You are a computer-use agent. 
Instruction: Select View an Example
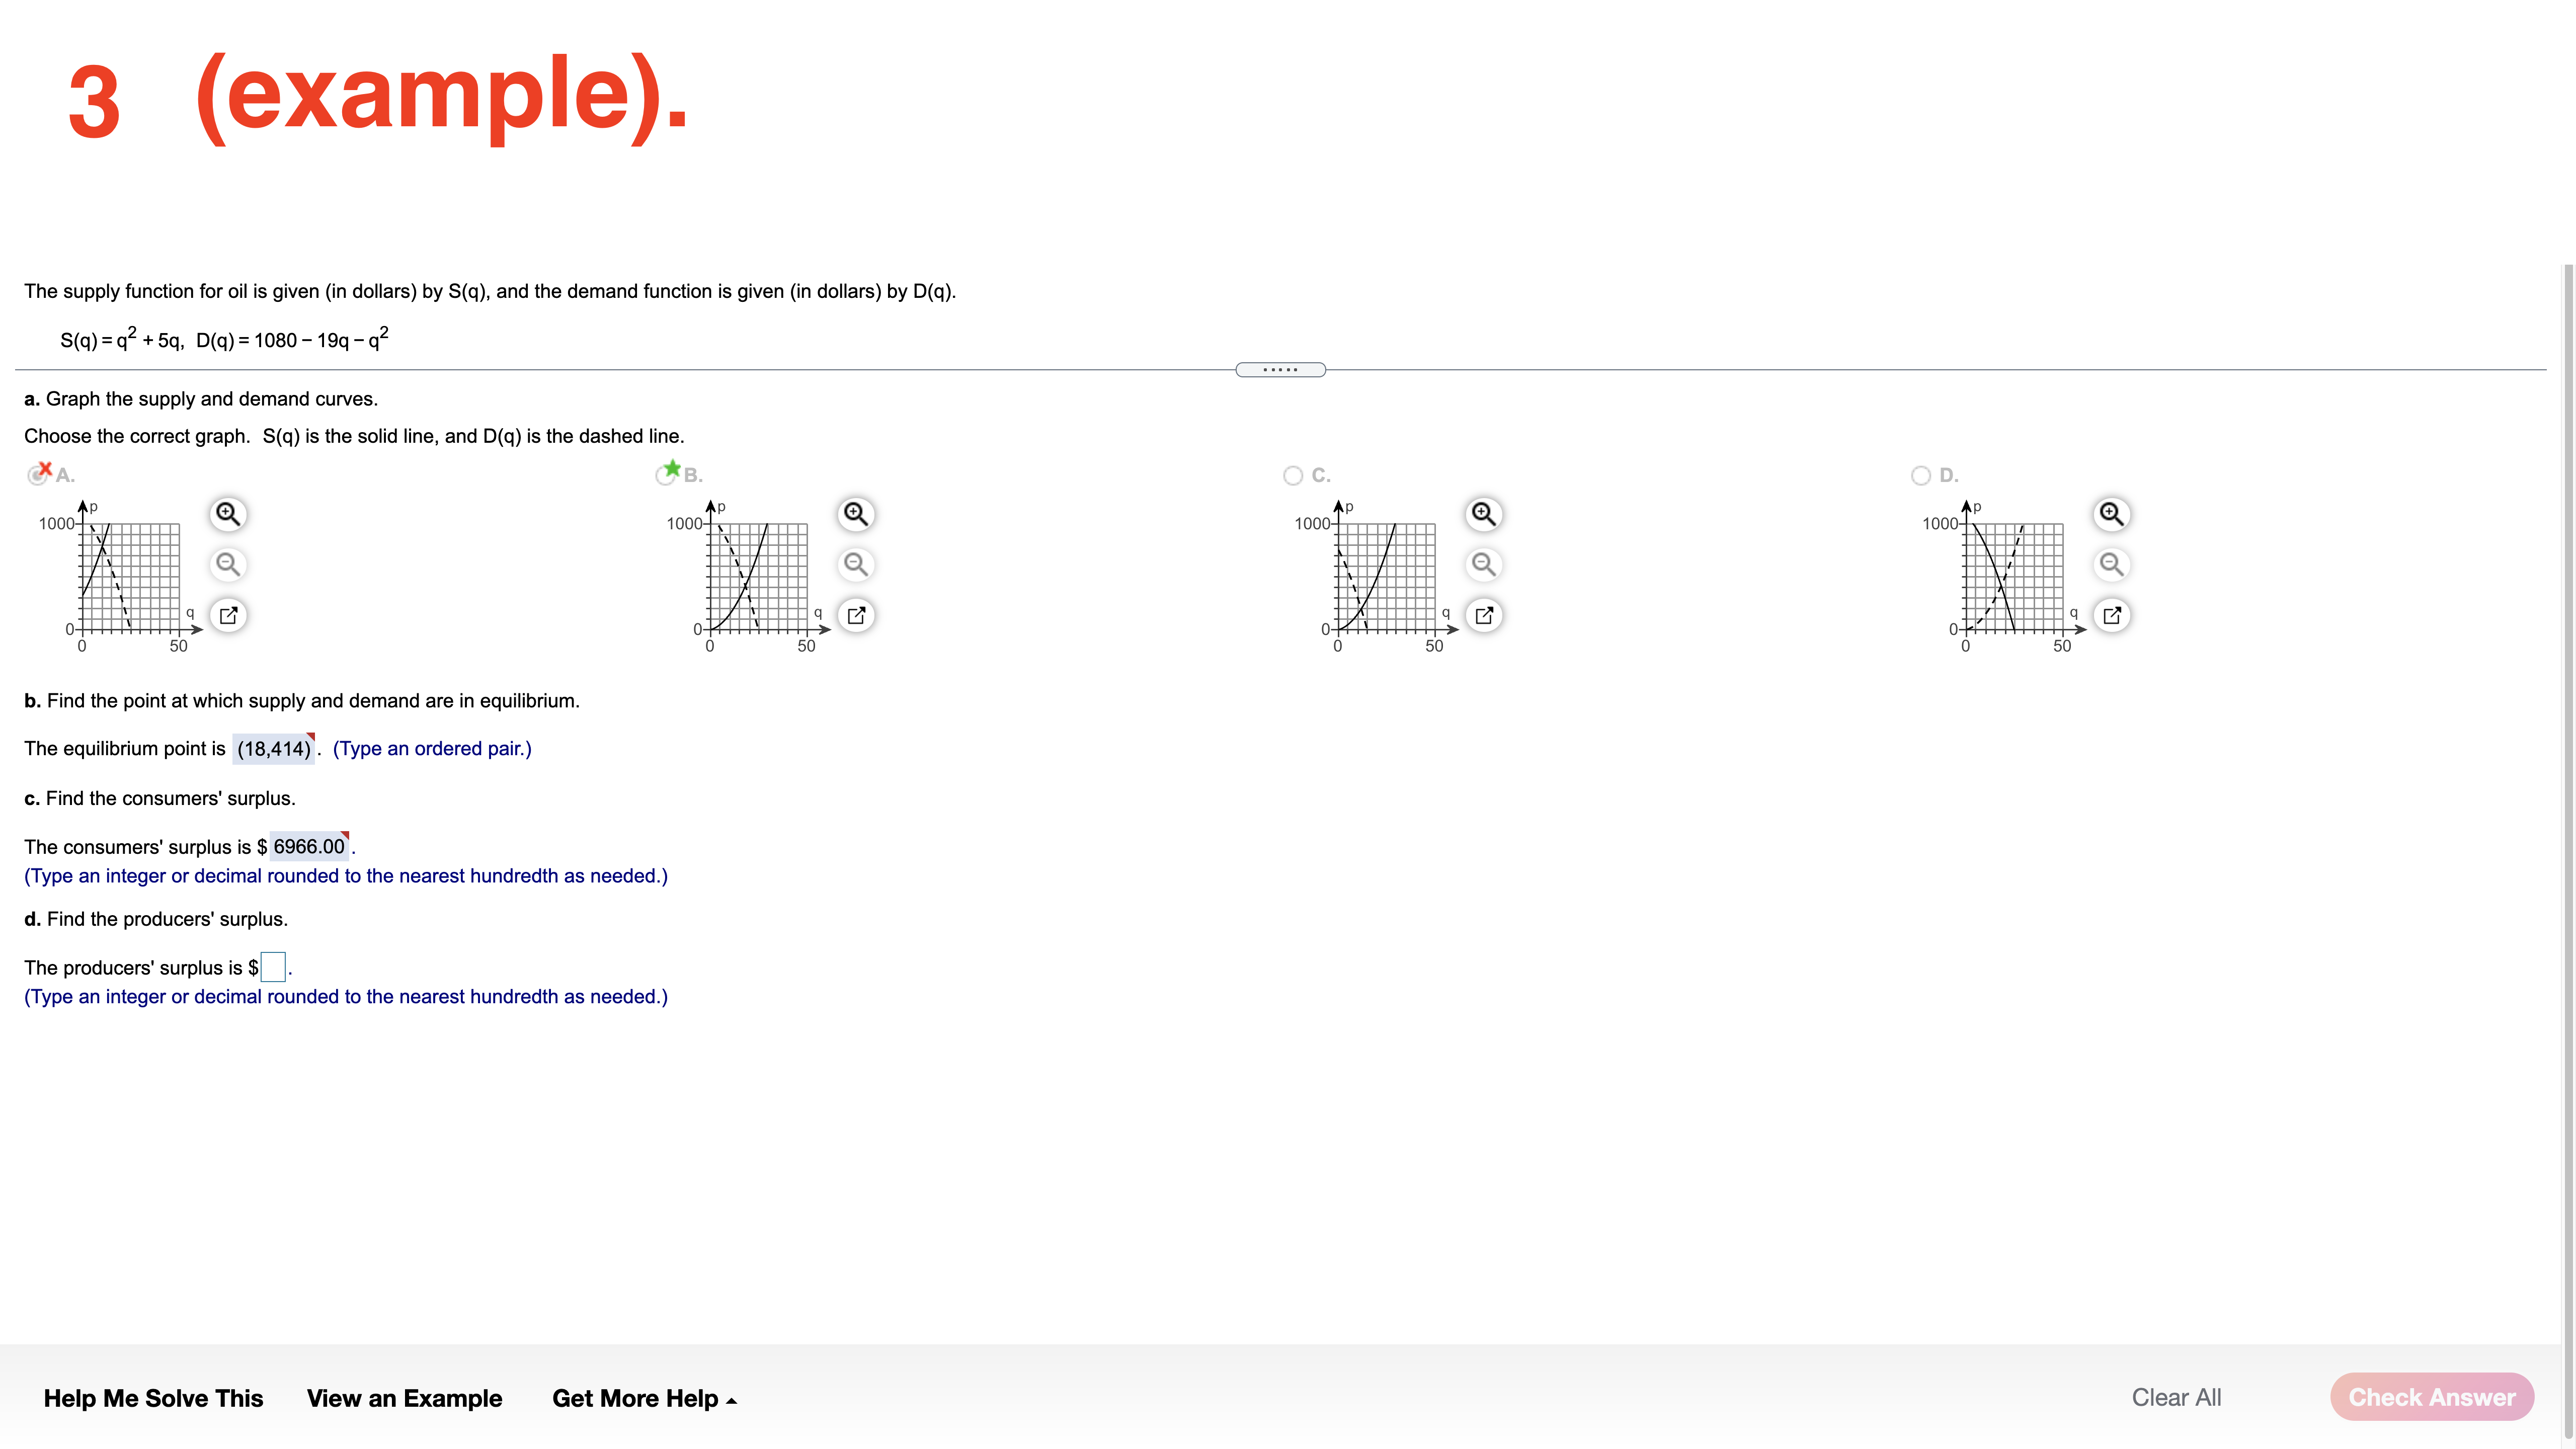[405, 1398]
